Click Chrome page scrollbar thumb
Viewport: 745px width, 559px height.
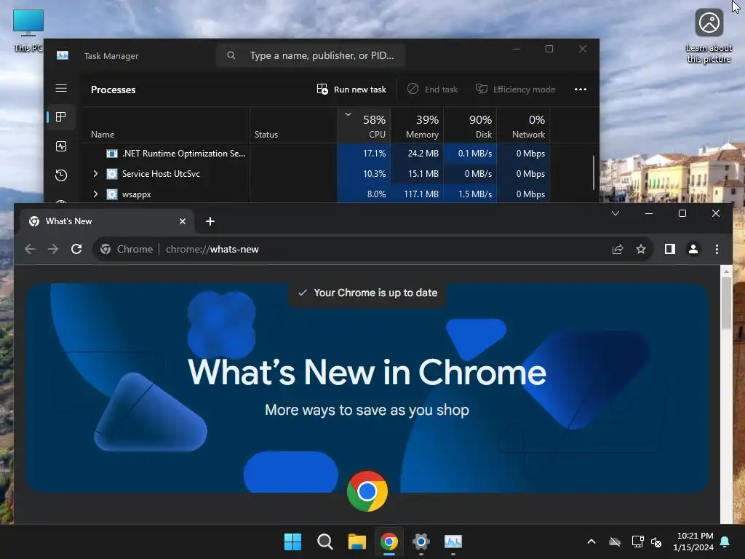coord(726,303)
